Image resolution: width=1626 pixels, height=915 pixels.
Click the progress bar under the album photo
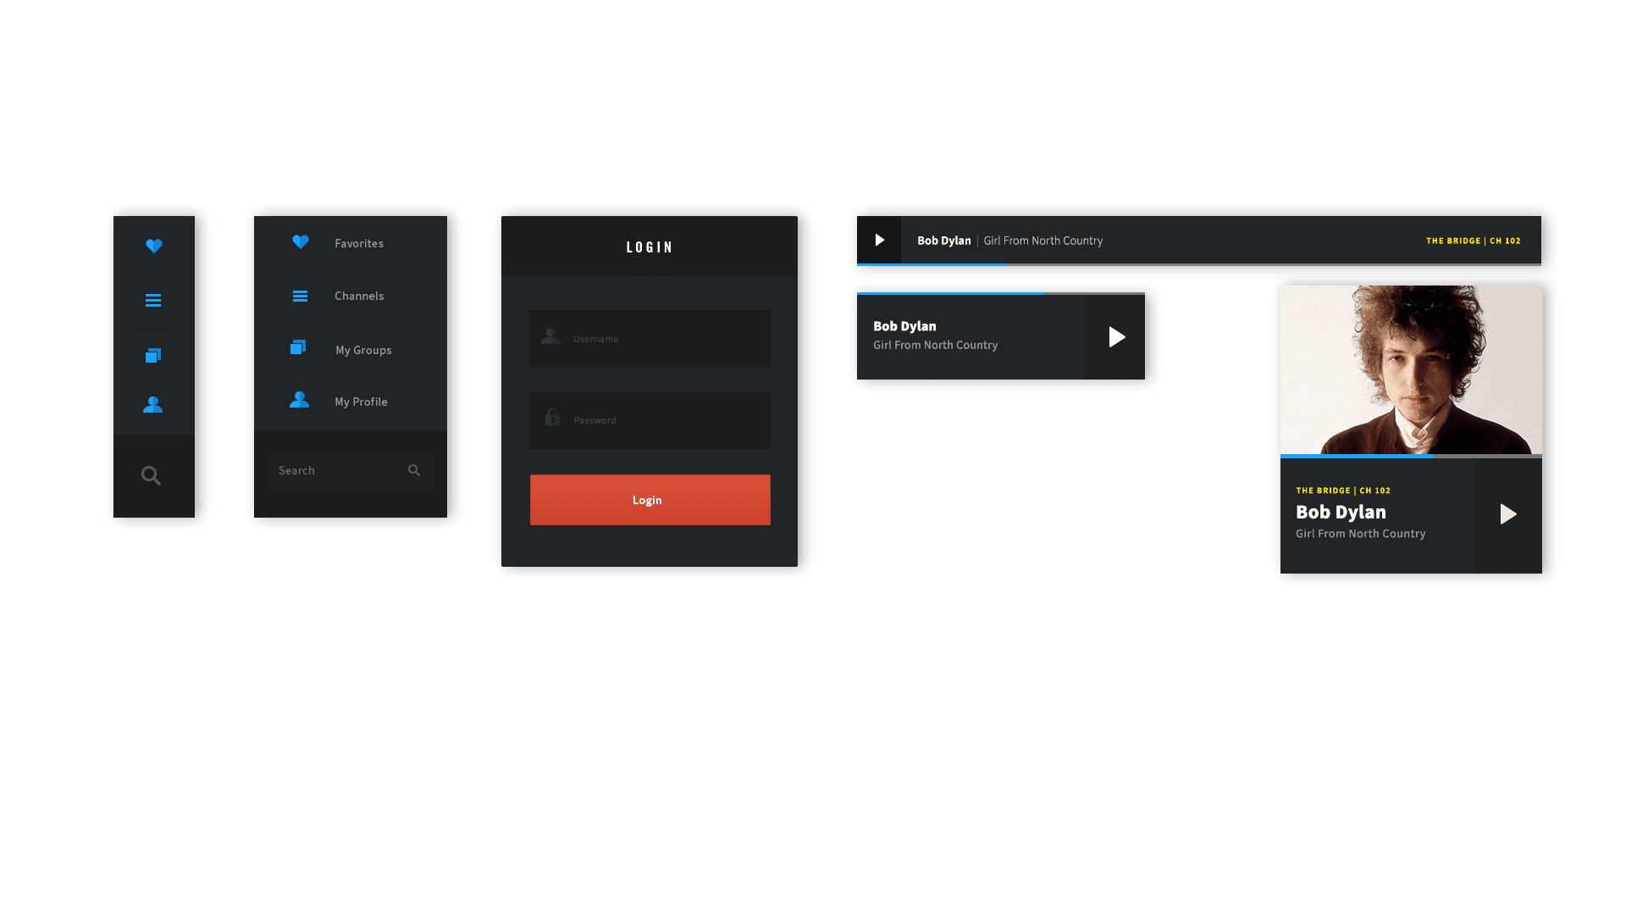pos(1411,456)
